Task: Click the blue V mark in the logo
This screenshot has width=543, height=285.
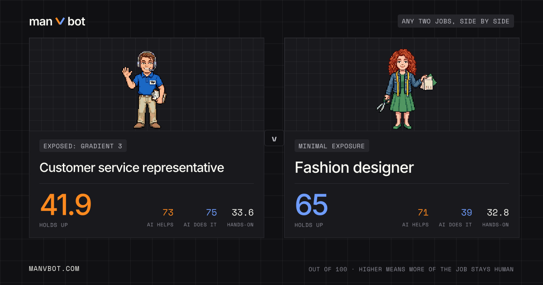Action: tap(60, 21)
